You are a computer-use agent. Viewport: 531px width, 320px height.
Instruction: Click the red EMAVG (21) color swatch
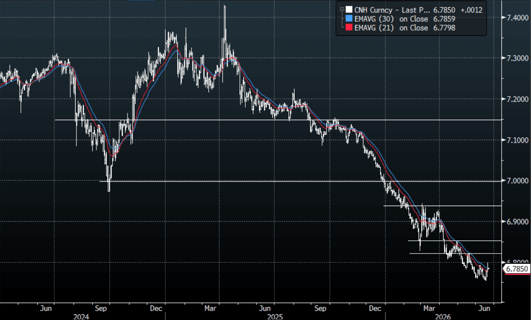[x=349, y=28]
